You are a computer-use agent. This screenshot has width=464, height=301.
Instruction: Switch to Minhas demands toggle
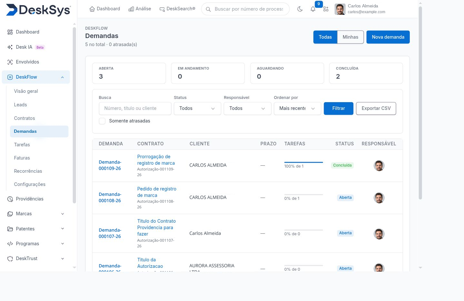click(x=350, y=37)
